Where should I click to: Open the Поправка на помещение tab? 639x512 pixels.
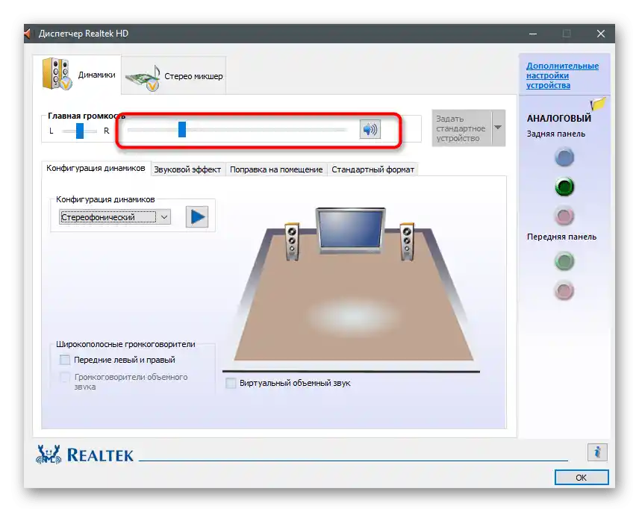[x=276, y=169]
